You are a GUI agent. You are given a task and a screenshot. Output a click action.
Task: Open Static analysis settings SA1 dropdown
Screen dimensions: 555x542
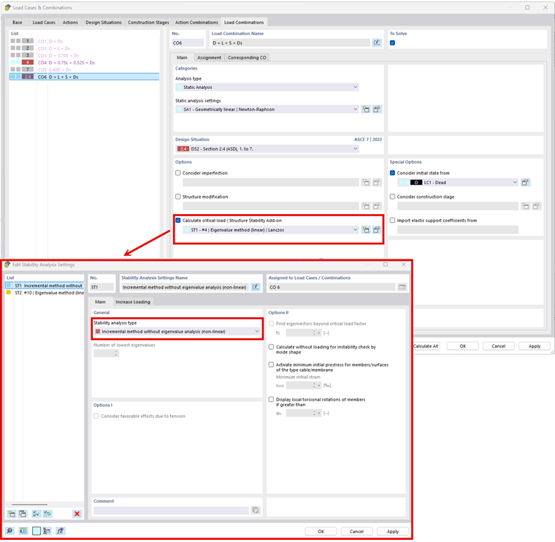tap(267, 110)
